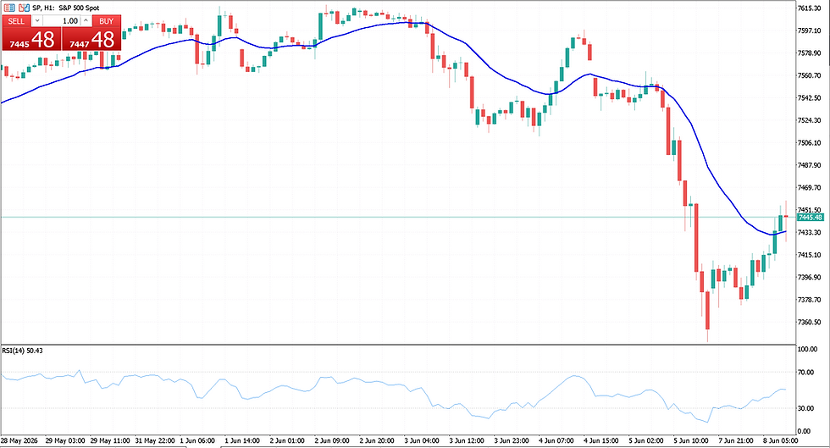Image resolution: width=830 pixels, height=448 pixels.
Task: Select the 'RSI(14) 50.43' indicator label
Action: click(x=22, y=351)
